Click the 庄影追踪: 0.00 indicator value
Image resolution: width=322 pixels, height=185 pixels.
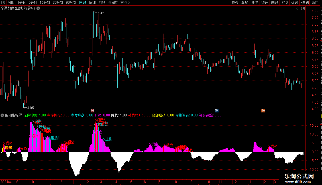coord(186,115)
